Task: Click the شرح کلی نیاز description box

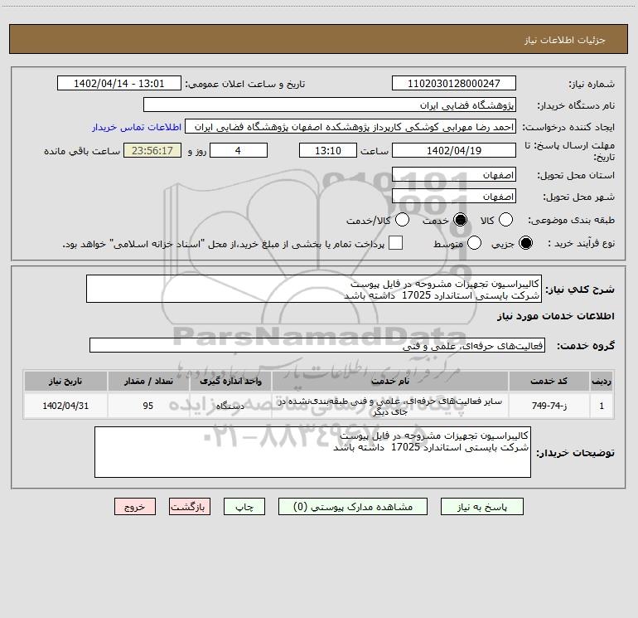Action: point(314,289)
